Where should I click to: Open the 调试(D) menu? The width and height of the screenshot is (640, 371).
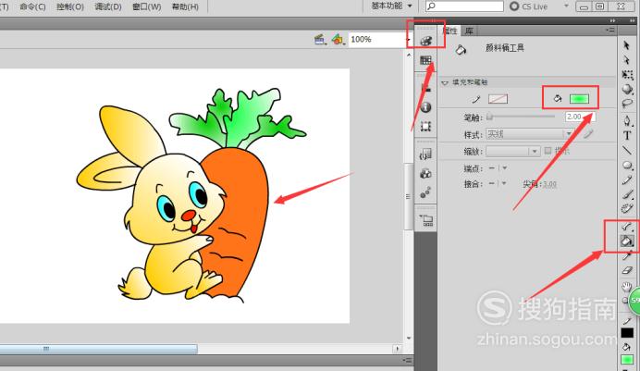108,6
